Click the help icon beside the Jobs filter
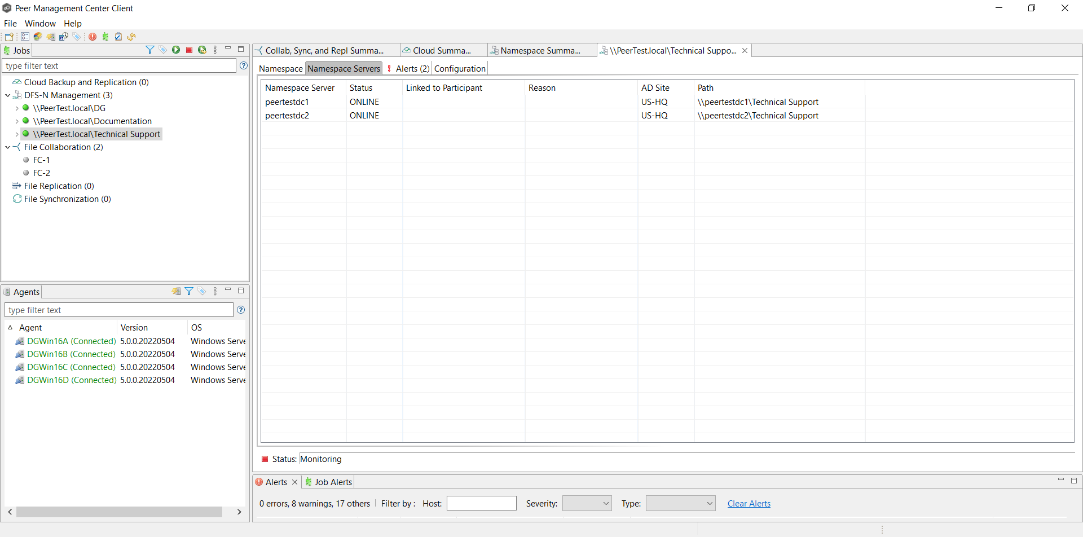This screenshot has height=537, width=1083. tap(244, 65)
